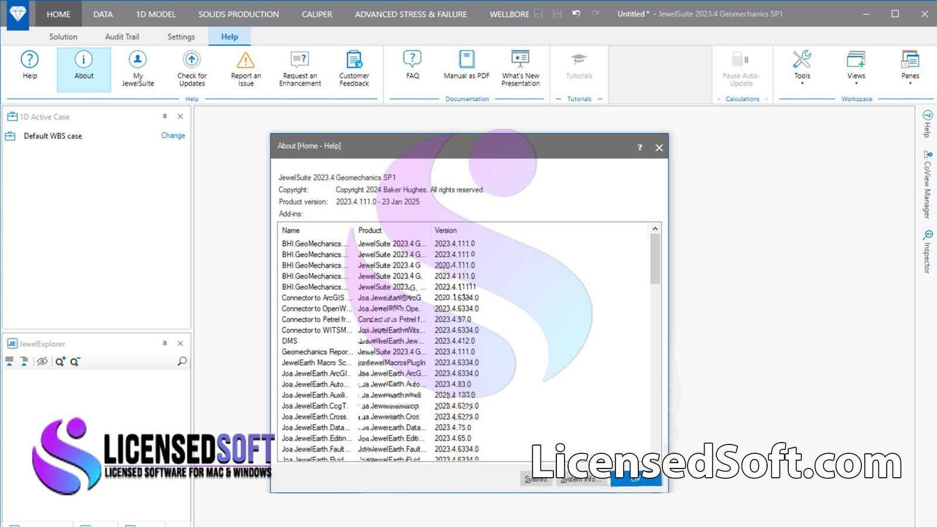
Task: Select the Settings sub-tab
Action: (181, 36)
